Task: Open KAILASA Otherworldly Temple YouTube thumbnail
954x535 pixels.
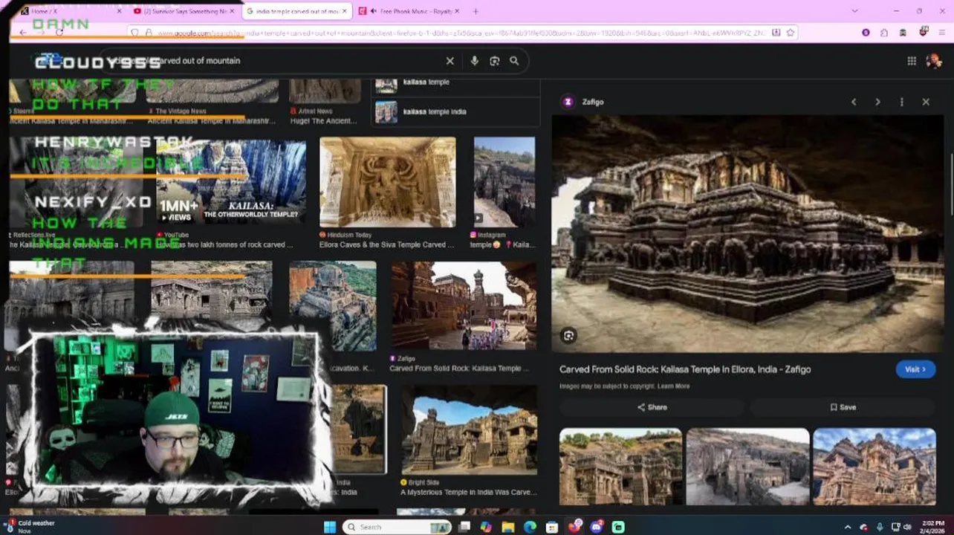Action: click(x=230, y=182)
